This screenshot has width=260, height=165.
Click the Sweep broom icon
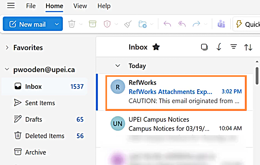pyautogui.click(x=128, y=24)
